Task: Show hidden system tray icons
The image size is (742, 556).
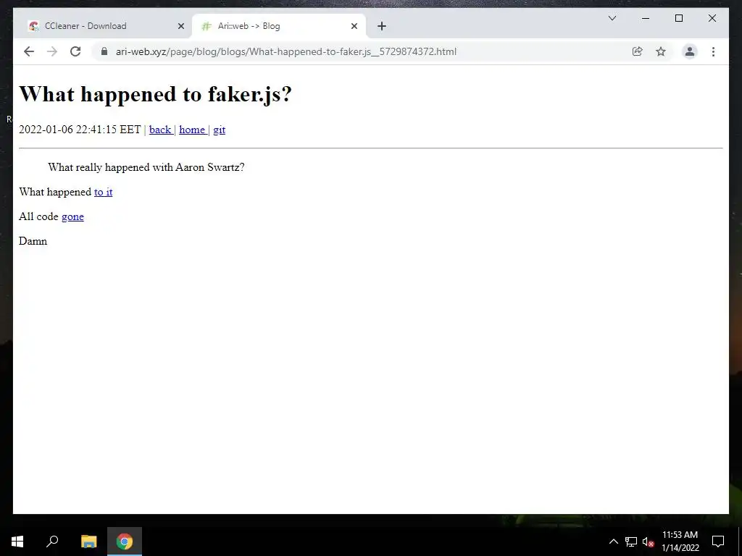Action: click(x=613, y=542)
